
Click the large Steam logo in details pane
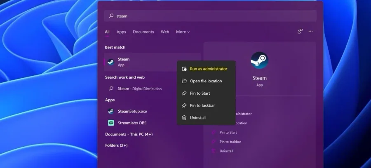pyautogui.click(x=260, y=61)
